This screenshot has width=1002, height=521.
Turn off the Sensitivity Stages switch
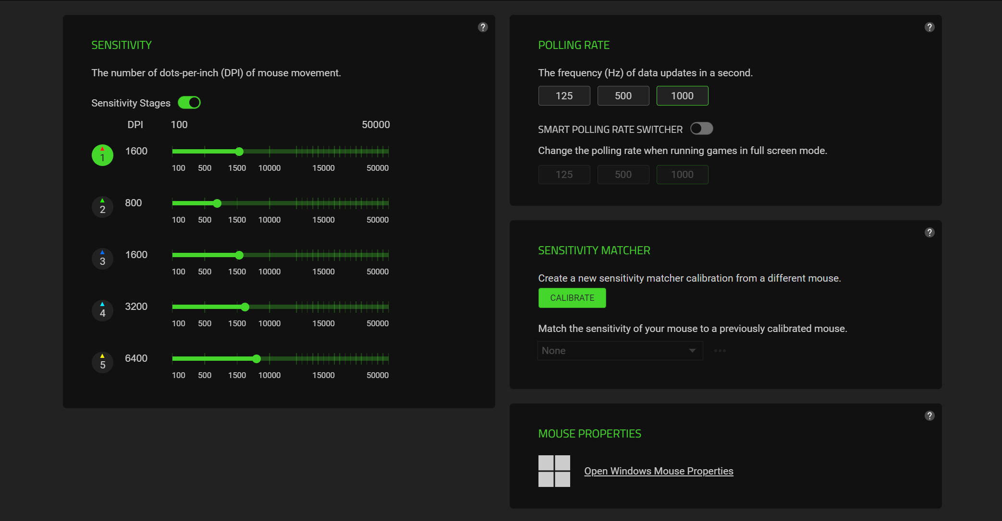[189, 103]
